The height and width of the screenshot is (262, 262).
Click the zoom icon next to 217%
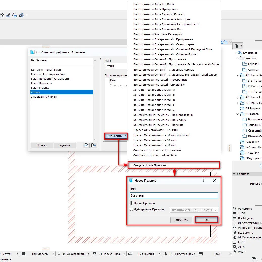(x=235, y=247)
